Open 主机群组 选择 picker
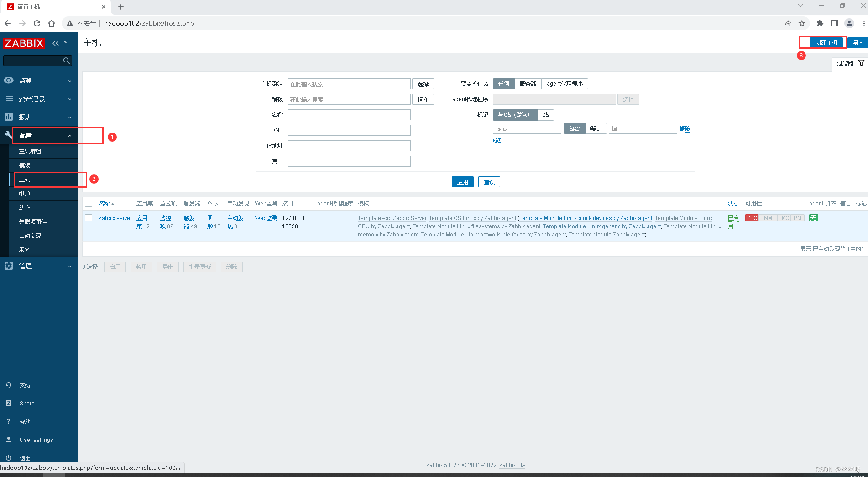Screen dimensions: 868x477 tap(423, 84)
